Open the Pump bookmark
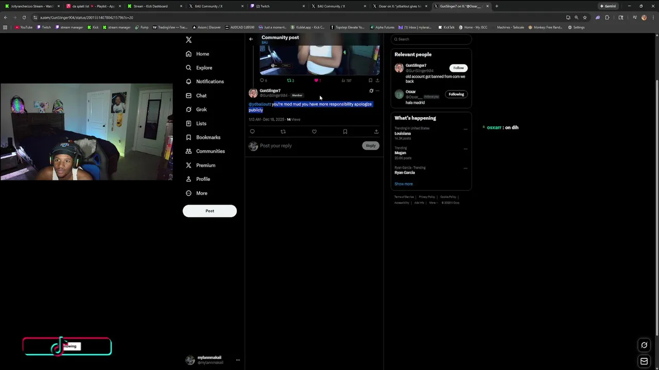Screen dimensions: 659x370 (142, 27)
